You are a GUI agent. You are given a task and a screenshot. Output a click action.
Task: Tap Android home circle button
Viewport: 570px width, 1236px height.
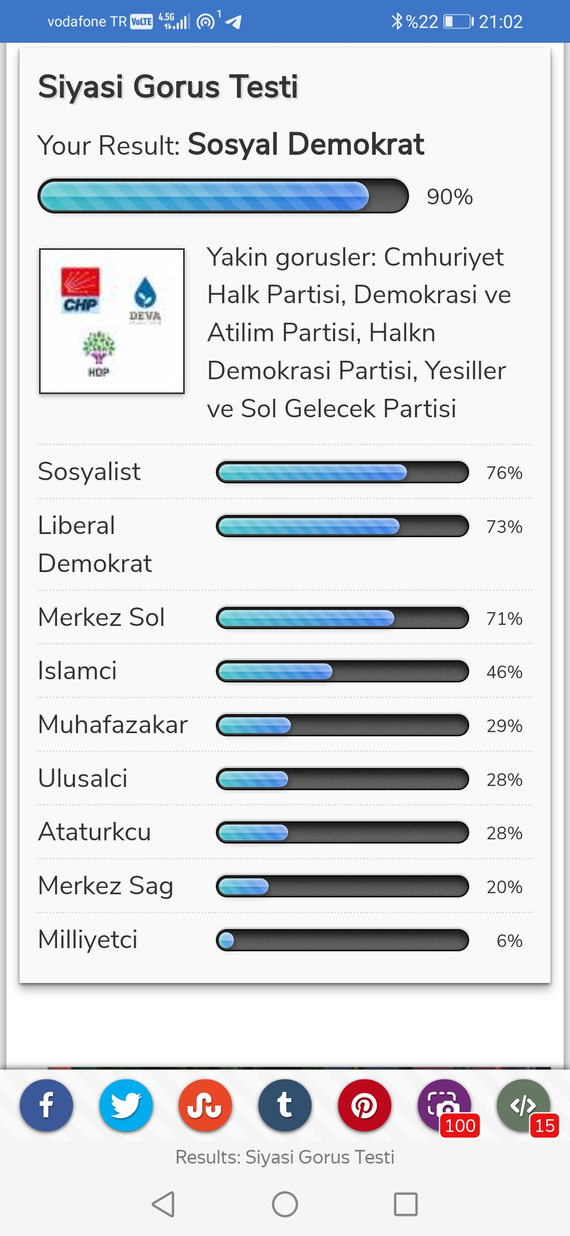click(x=285, y=1204)
